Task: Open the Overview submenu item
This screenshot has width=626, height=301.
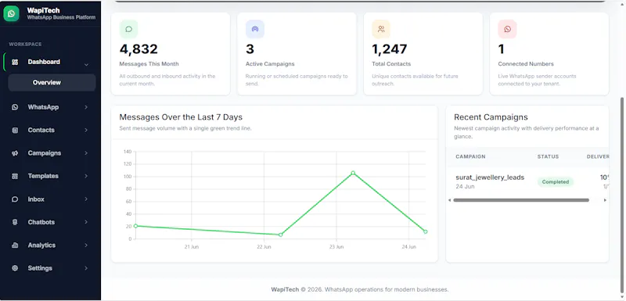Action: coord(52,83)
